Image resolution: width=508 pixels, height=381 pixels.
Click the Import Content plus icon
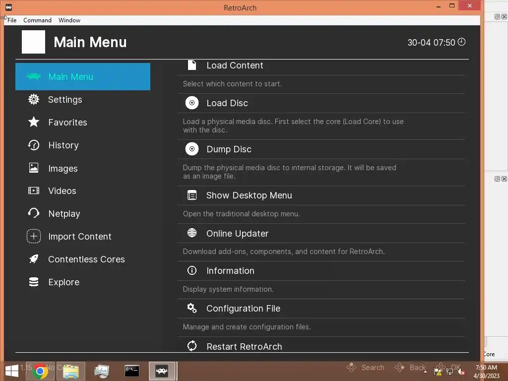34,236
